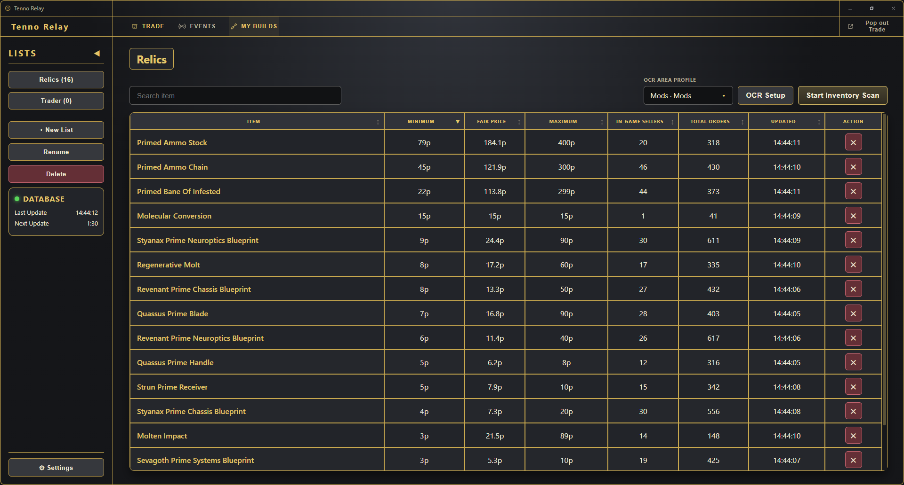The height and width of the screenshot is (485, 904).
Task: Click the Tenno Relay title bar icon
Action: (x=8, y=8)
